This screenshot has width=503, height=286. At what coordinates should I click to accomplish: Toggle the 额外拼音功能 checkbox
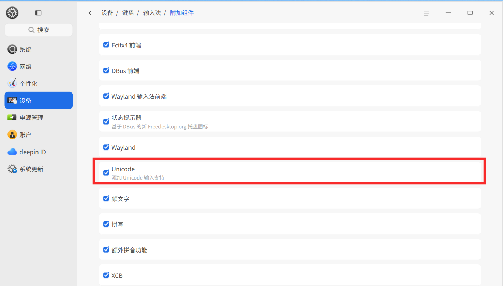point(106,249)
